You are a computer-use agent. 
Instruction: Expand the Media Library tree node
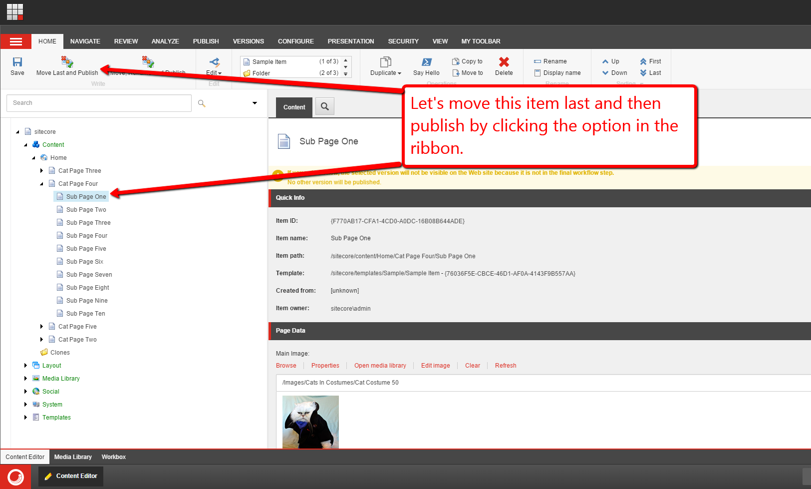(26, 379)
